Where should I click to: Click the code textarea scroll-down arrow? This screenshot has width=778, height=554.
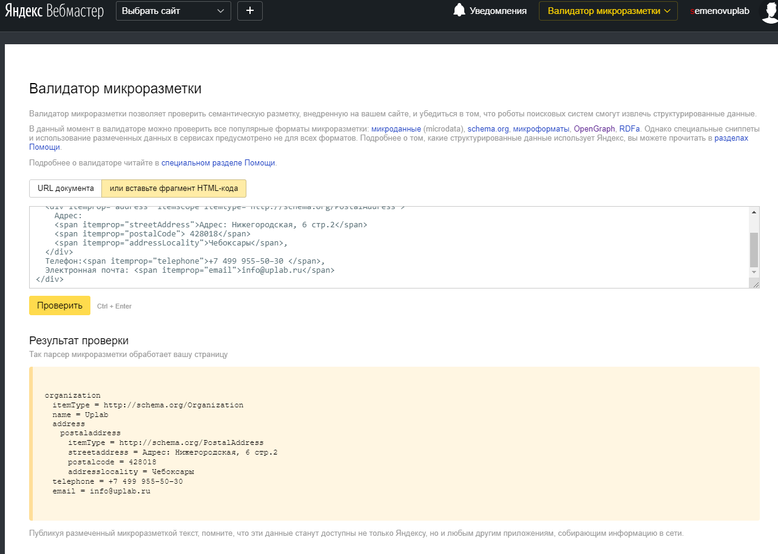point(754,273)
